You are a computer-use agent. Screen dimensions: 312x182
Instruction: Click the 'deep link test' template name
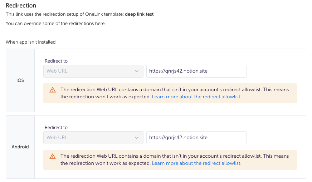pyautogui.click(x=139, y=14)
